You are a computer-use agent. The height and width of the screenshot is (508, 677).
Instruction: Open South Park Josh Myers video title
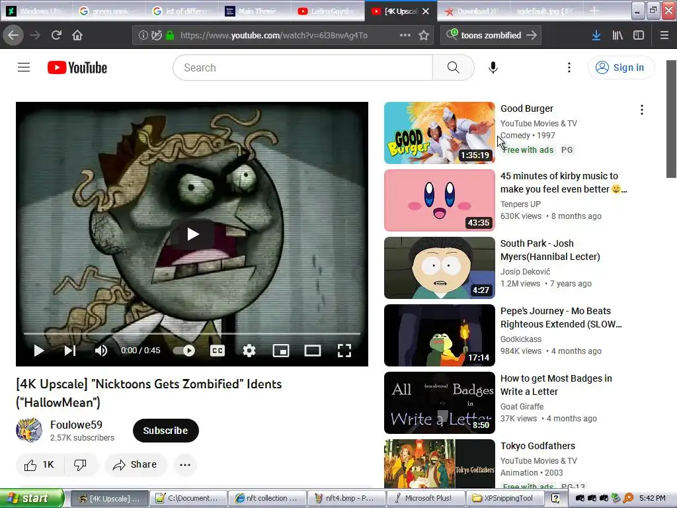click(x=550, y=250)
